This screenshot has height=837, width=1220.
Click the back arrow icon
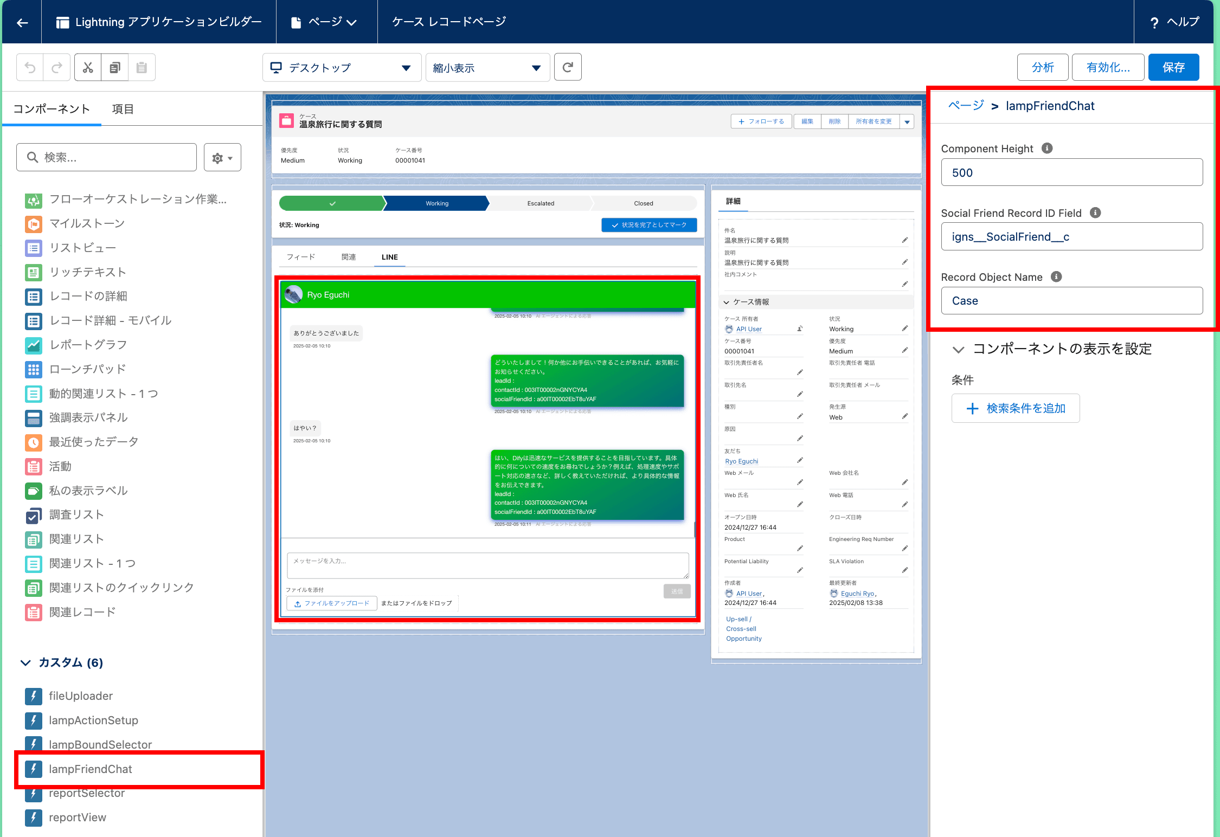(x=22, y=22)
